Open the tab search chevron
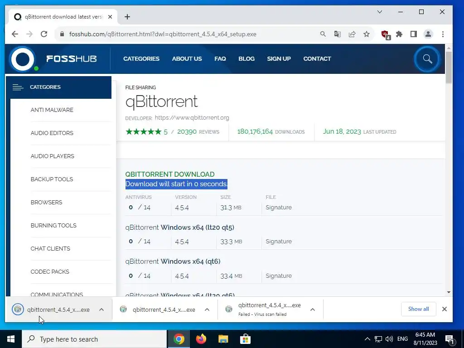The width and height of the screenshot is (464, 348). [380, 12]
